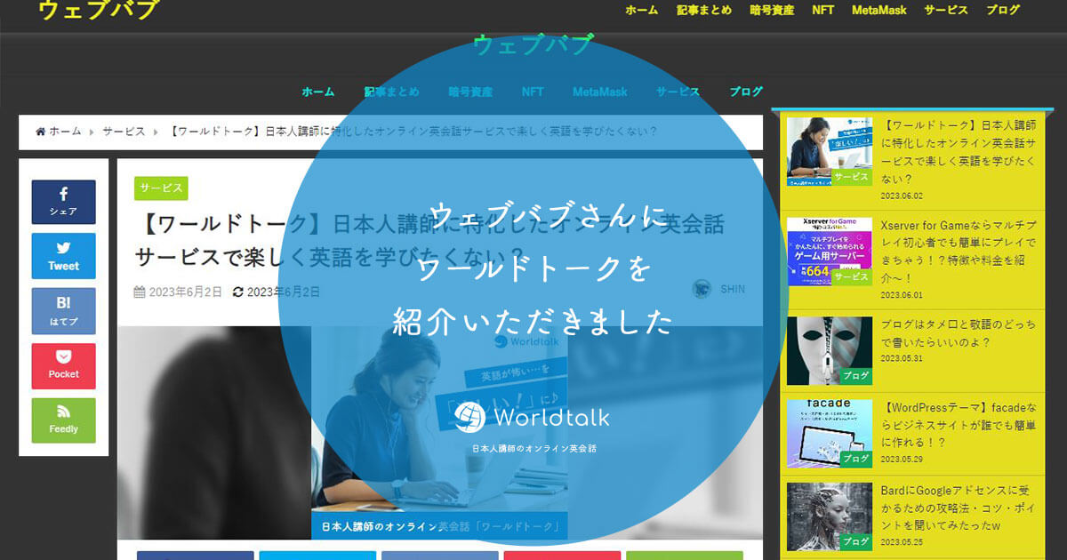Click the sidebar date 2023.06.01

tap(902, 295)
